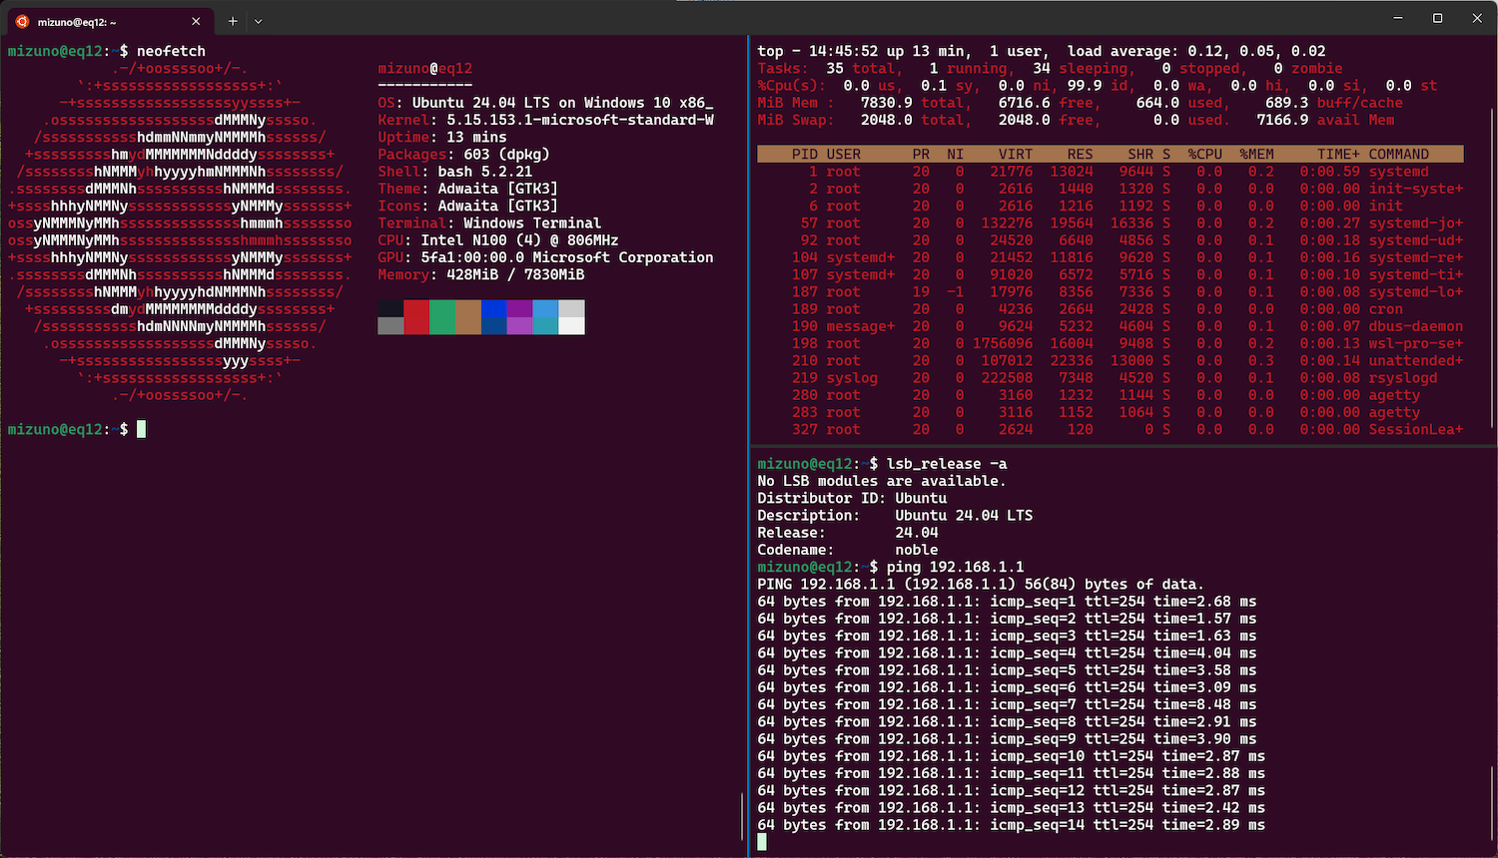Click the Terminal: Windows Terminal line
Viewport: 1498px width, 858px height.
pos(489,223)
